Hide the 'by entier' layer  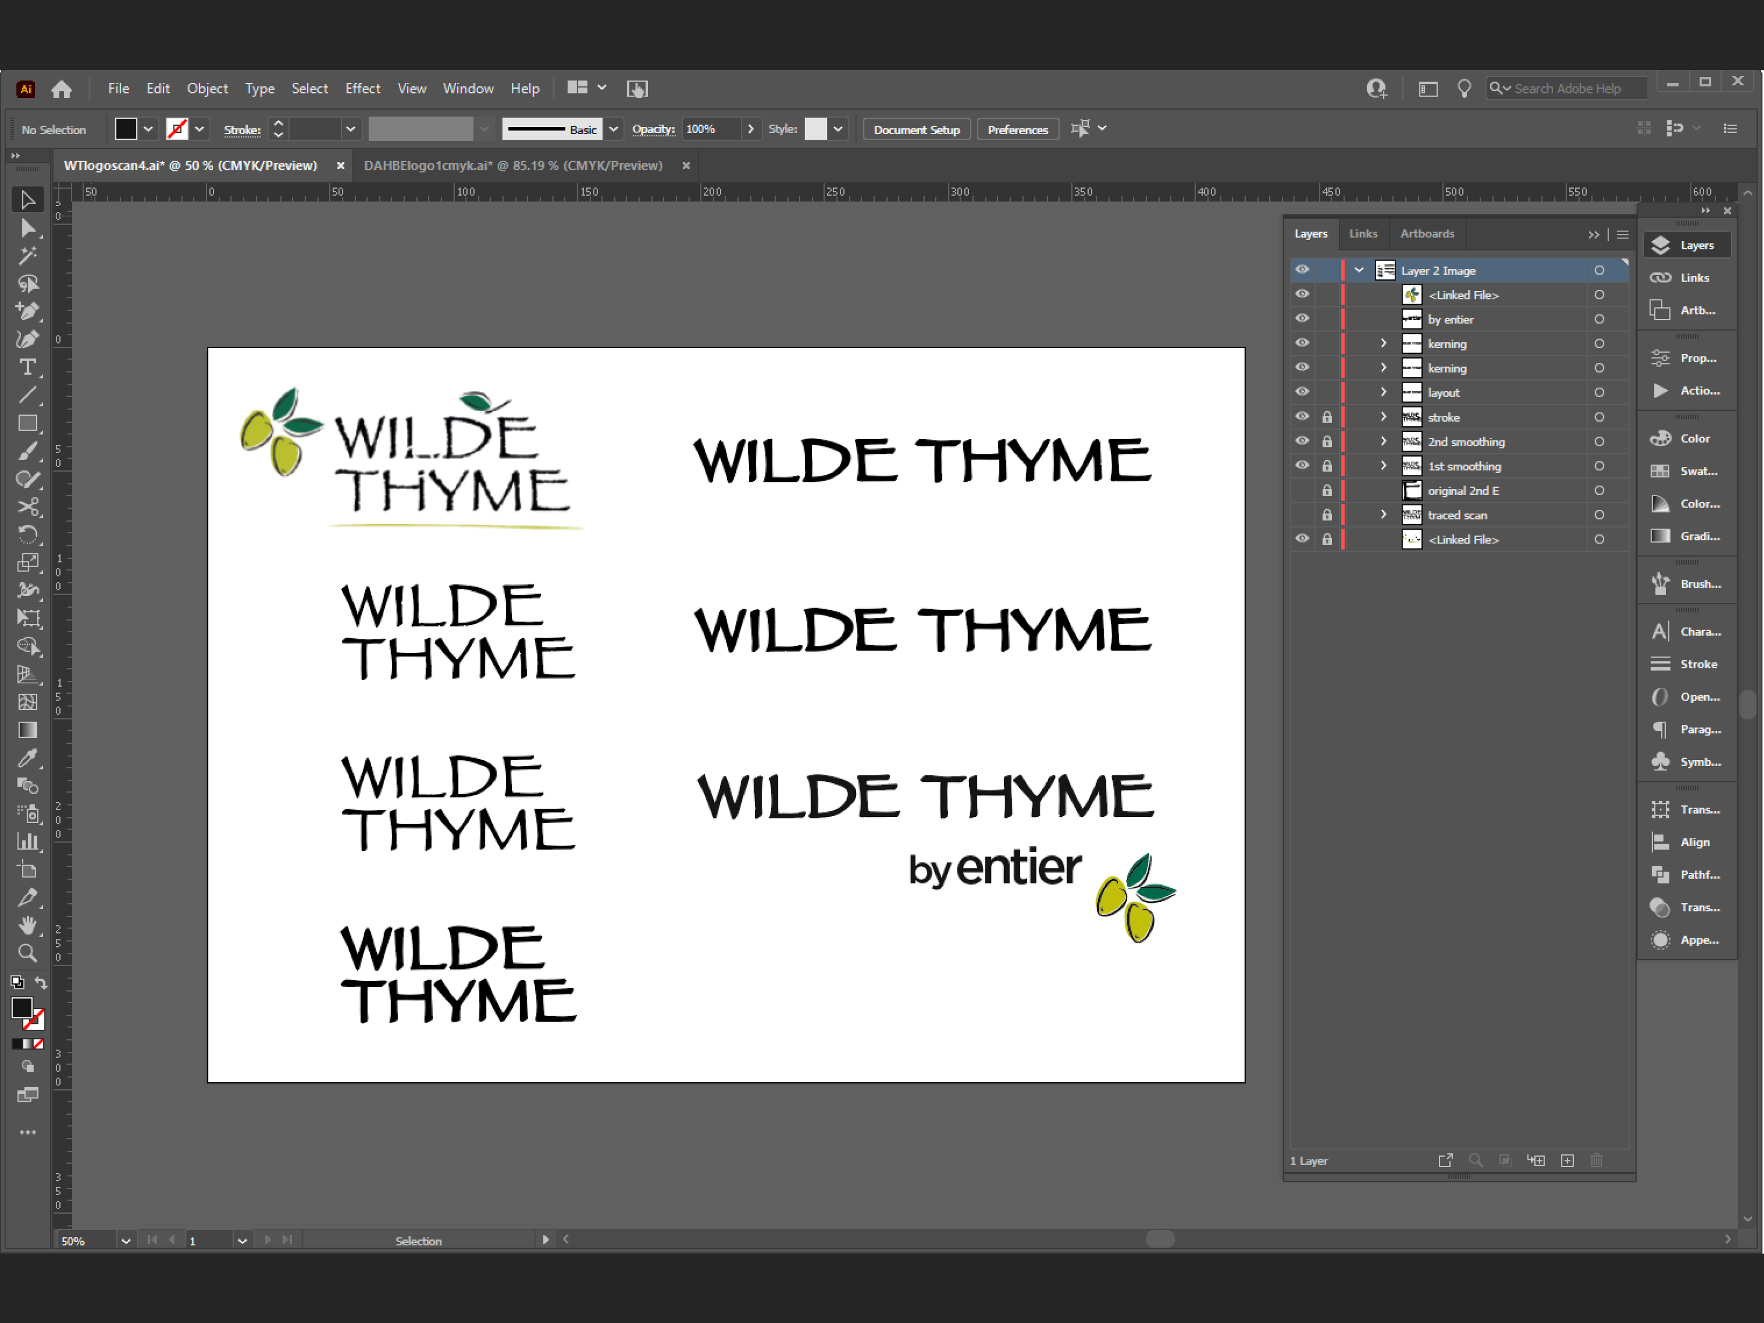click(1302, 319)
